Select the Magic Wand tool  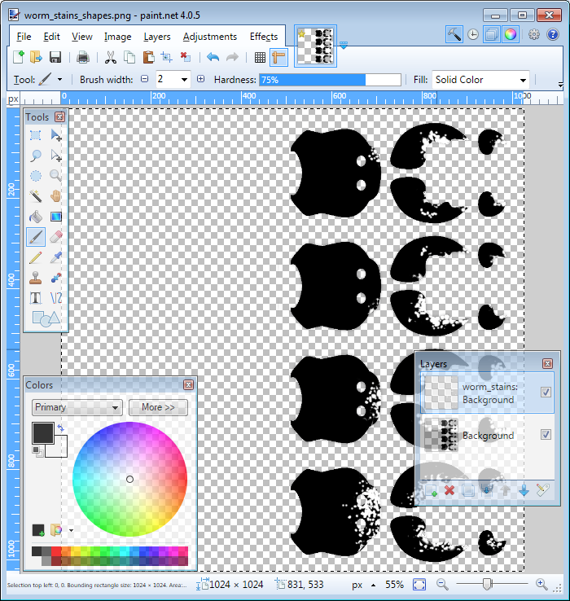pos(36,196)
